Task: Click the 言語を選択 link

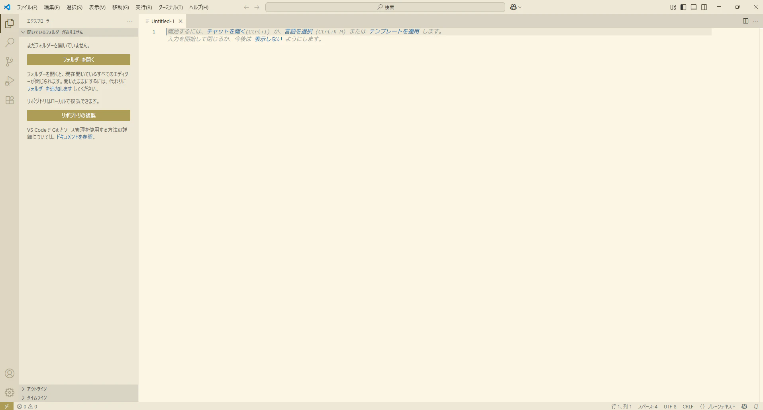Action: coord(298,31)
